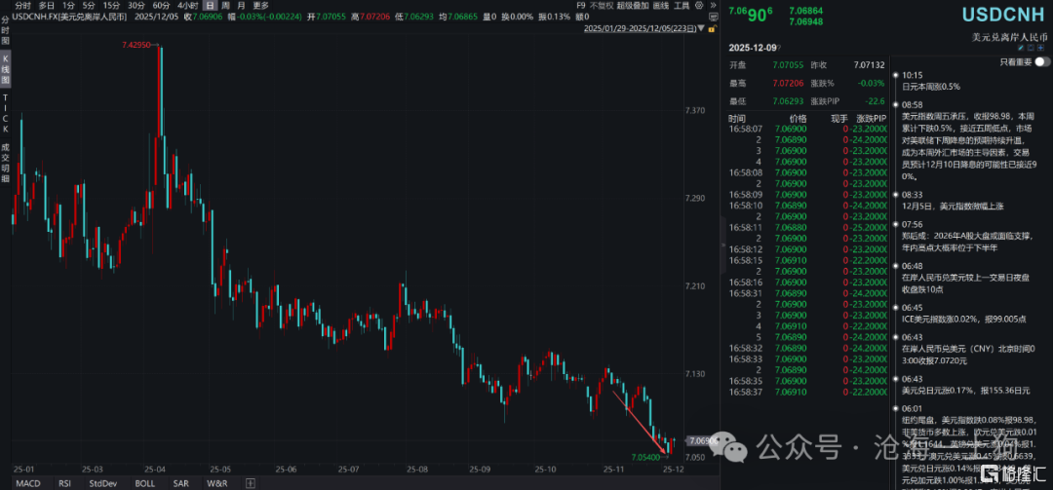Screen dimensions: 1053x490
Task: Select the BOLL indicator
Action: 143,482
